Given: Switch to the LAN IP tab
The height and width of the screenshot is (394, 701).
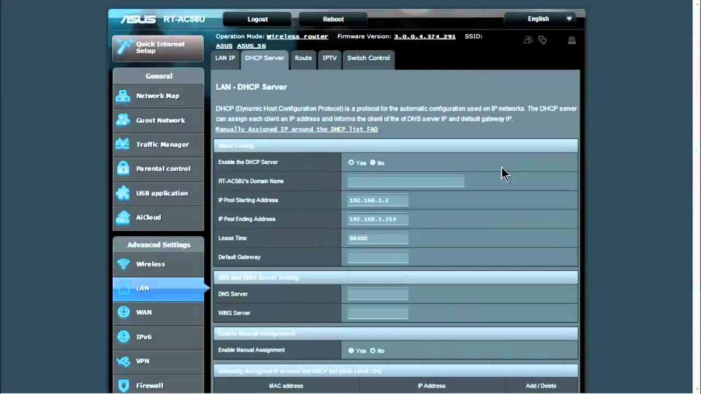Looking at the screenshot, I should tap(225, 59).
